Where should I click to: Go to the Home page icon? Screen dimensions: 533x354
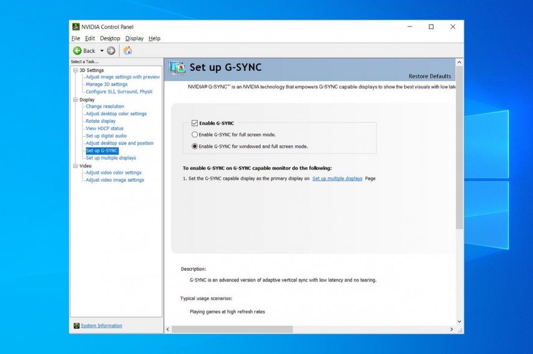128,50
